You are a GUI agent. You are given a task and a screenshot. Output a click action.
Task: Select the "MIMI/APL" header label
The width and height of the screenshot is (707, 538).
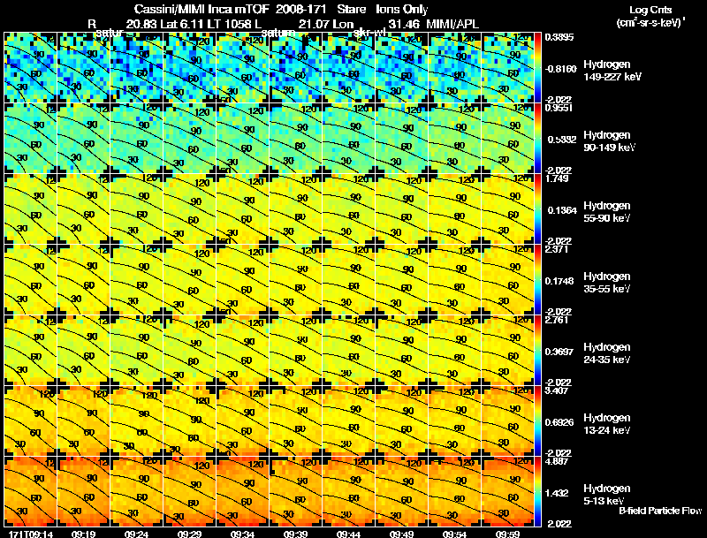coord(452,25)
